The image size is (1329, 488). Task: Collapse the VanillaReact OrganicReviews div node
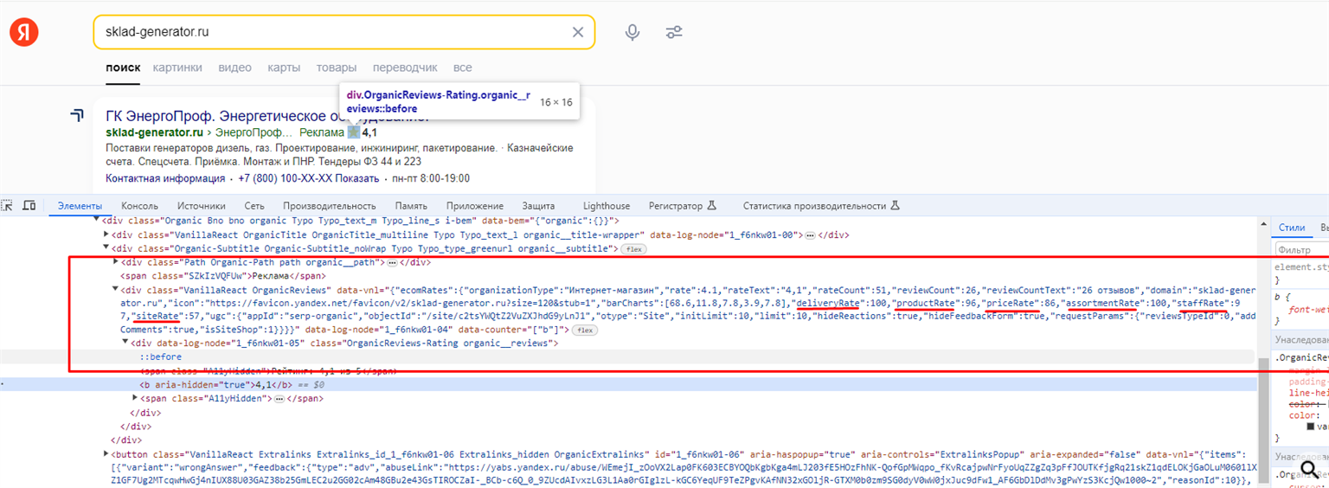[x=116, y=290]
